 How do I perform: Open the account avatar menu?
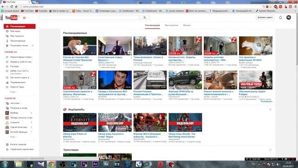(289, 17)
